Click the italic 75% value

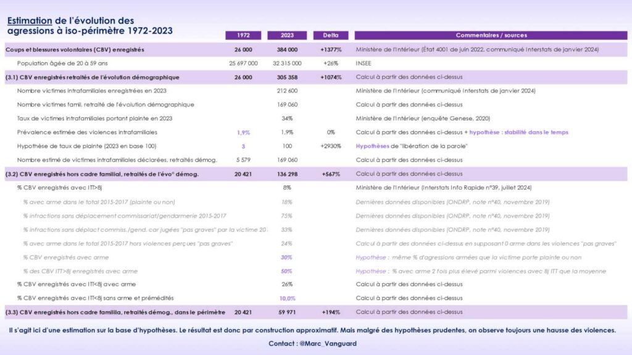[287, 216]
